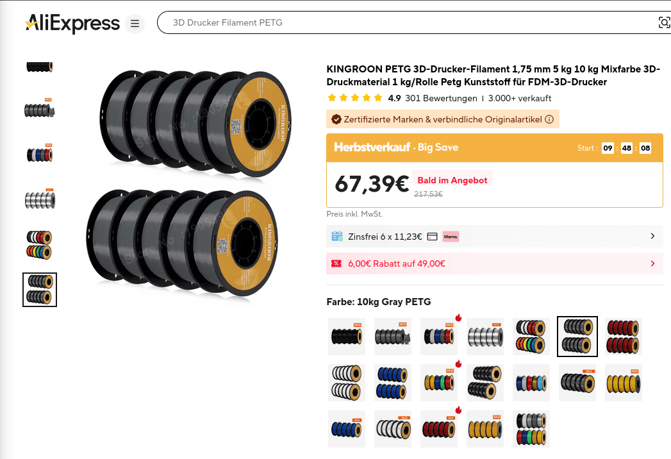
Task: View the rainbow 10-spool thumbnail in left gallery
Action: click(40, 244)
